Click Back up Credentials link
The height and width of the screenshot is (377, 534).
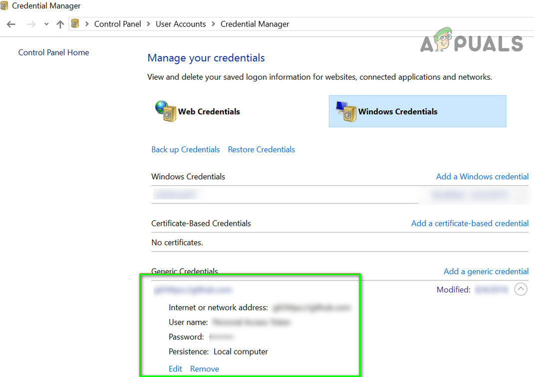[186, 149]
